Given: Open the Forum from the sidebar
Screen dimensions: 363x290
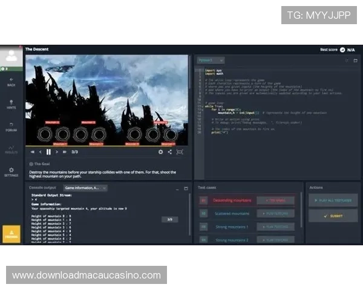Looking at the screenshot, I should pos(11,126).
